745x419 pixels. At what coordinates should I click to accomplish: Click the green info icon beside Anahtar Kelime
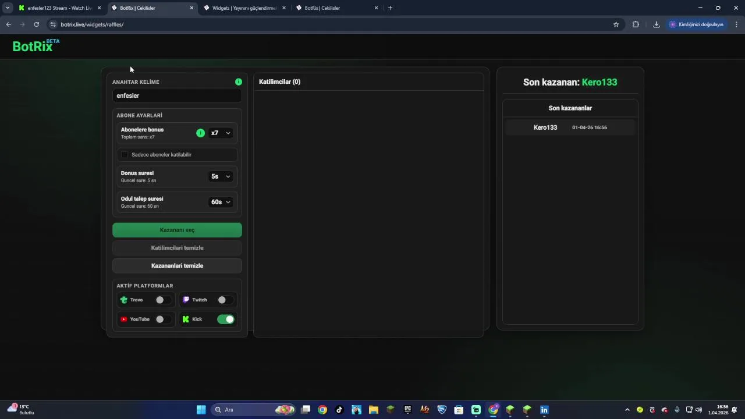point(239,82)
